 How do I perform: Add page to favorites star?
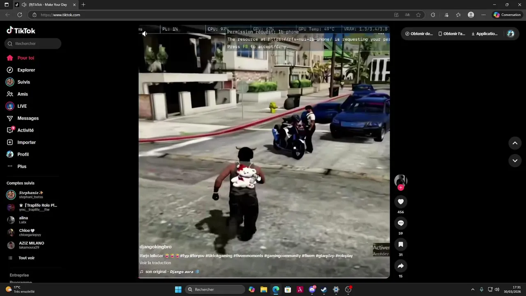tap(418, 15)
